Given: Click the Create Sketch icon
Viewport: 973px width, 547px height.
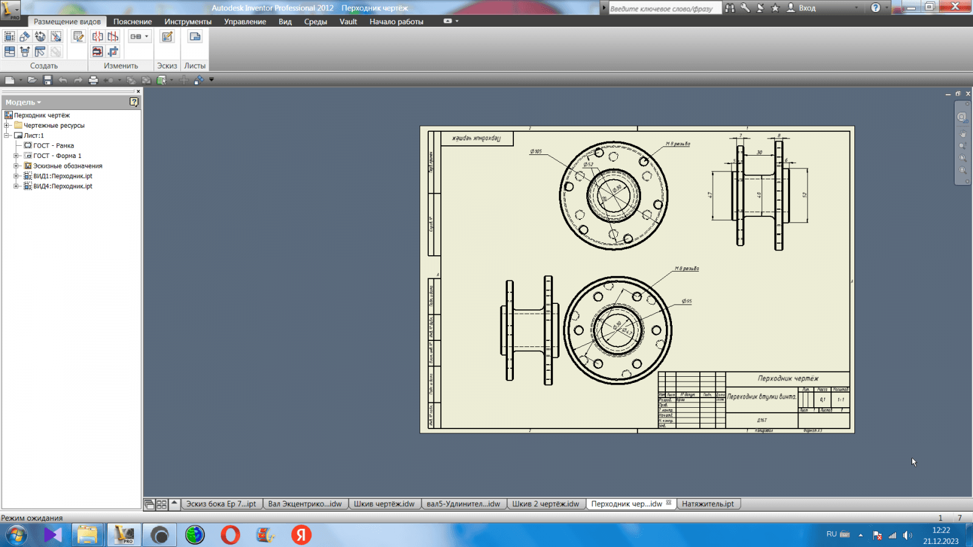Looking at the screenshot, I should point(167,36).
